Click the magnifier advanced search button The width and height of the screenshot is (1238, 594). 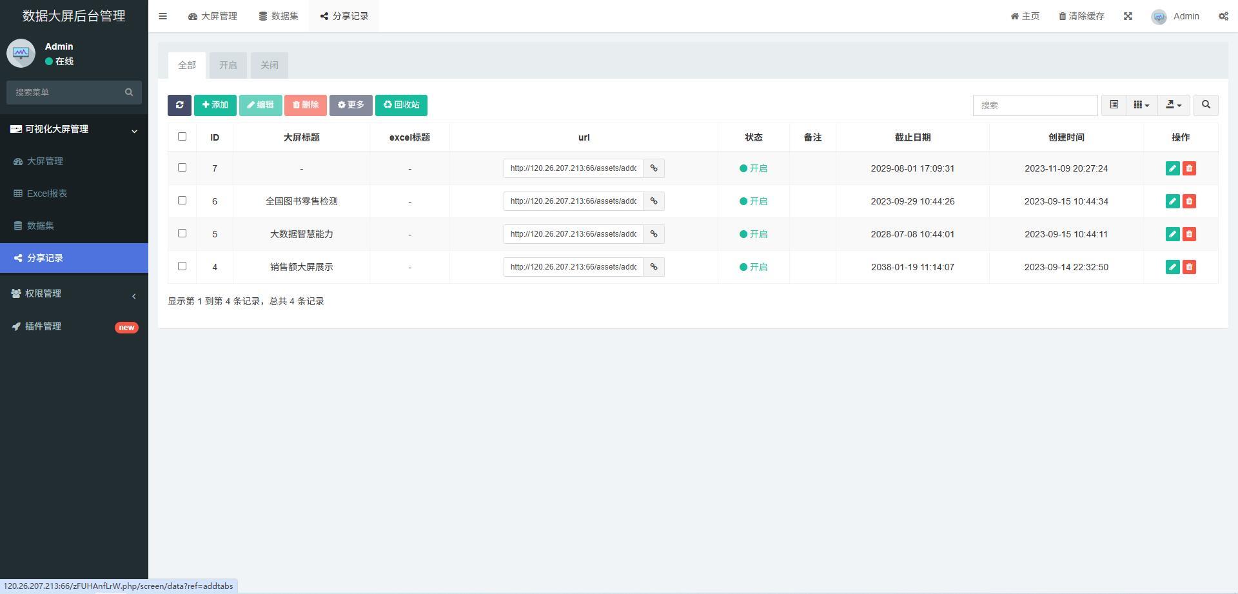pyautogui.click(x=1206, y=105)
